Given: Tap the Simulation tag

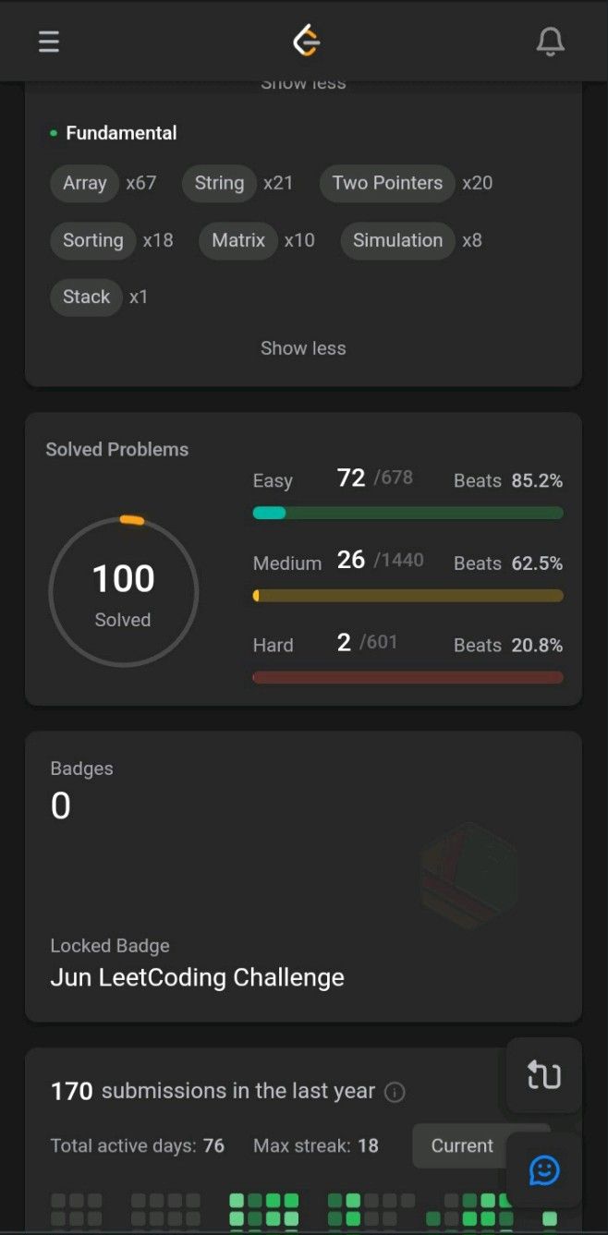Looking at the screenshot, I should (x=397, y=240).
